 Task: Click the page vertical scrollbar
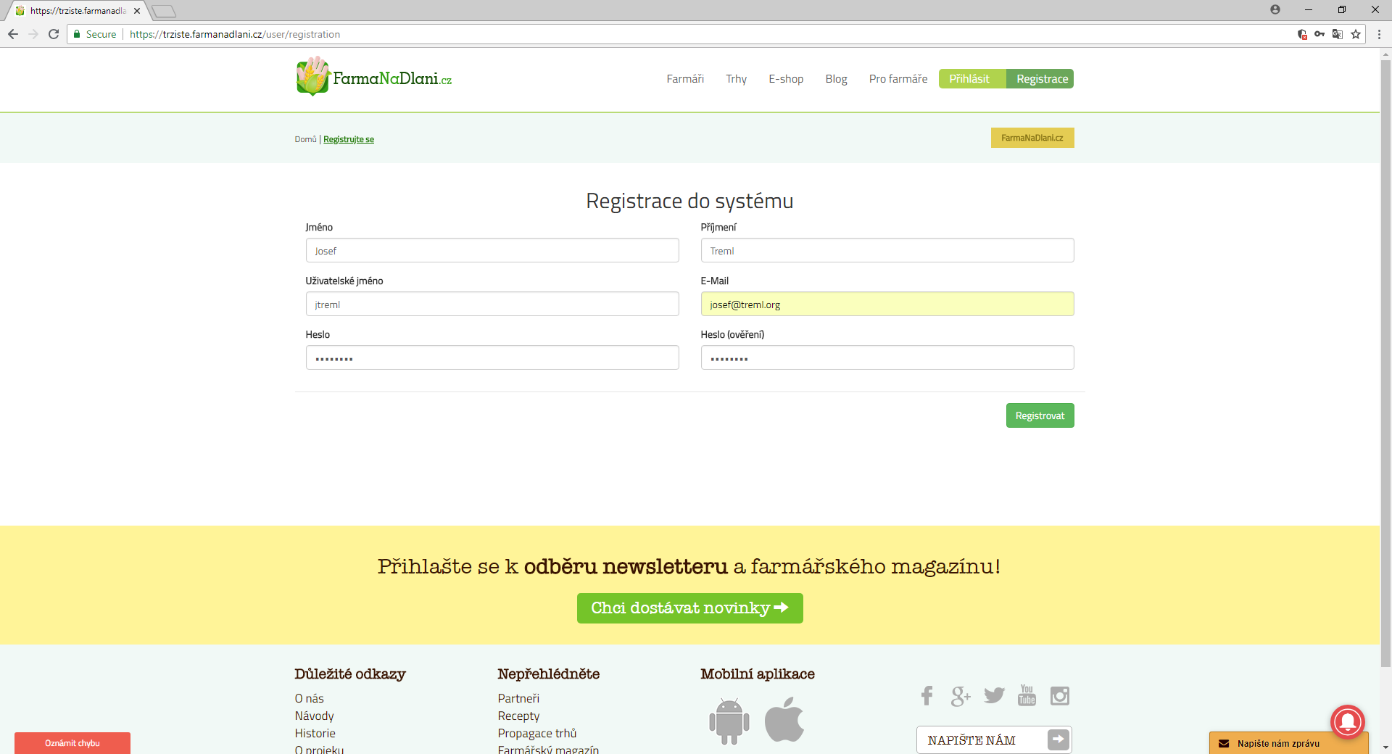(1385, 362)
